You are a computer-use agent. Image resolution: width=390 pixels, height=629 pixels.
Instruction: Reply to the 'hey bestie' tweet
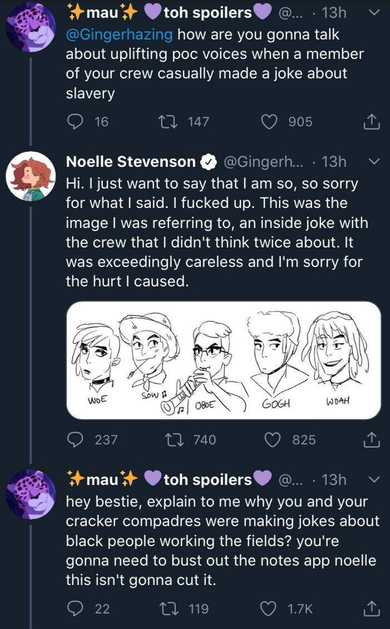[x=75, y=609]
